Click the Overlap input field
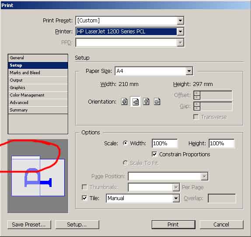The height and width of the screenshot is (237, 251). click(222, 198)
